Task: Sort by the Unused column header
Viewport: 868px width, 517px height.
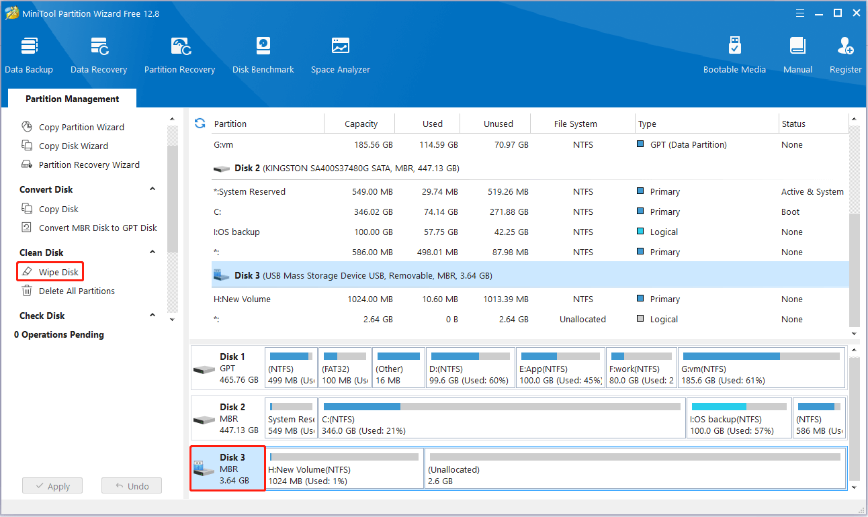Action: click(496, 124)
